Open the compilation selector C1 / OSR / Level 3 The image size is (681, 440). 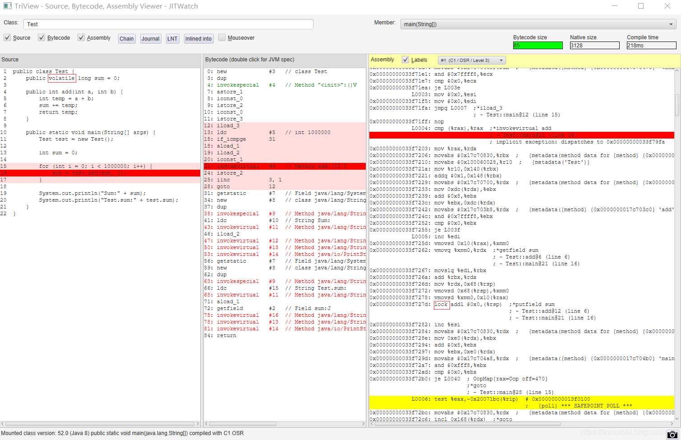pyautogui.click(x=472, y=60)
